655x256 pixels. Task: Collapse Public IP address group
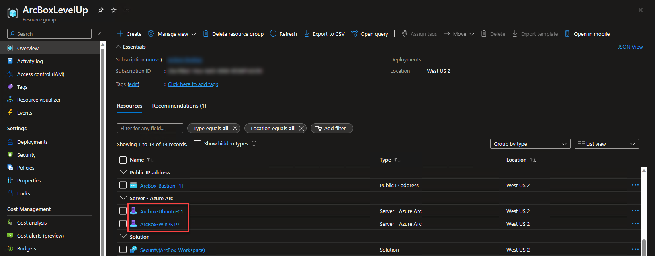click(123, 172)
